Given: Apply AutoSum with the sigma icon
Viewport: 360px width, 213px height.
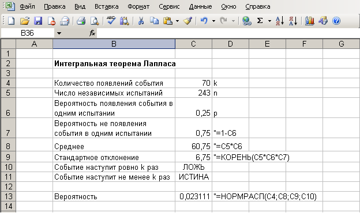Looking at the screenshot, I should pos(260,21).
